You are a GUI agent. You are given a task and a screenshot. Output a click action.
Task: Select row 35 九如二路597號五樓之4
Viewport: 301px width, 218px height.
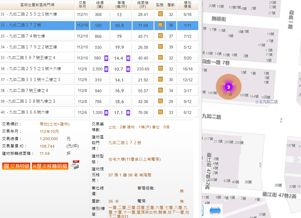point(99,58)
